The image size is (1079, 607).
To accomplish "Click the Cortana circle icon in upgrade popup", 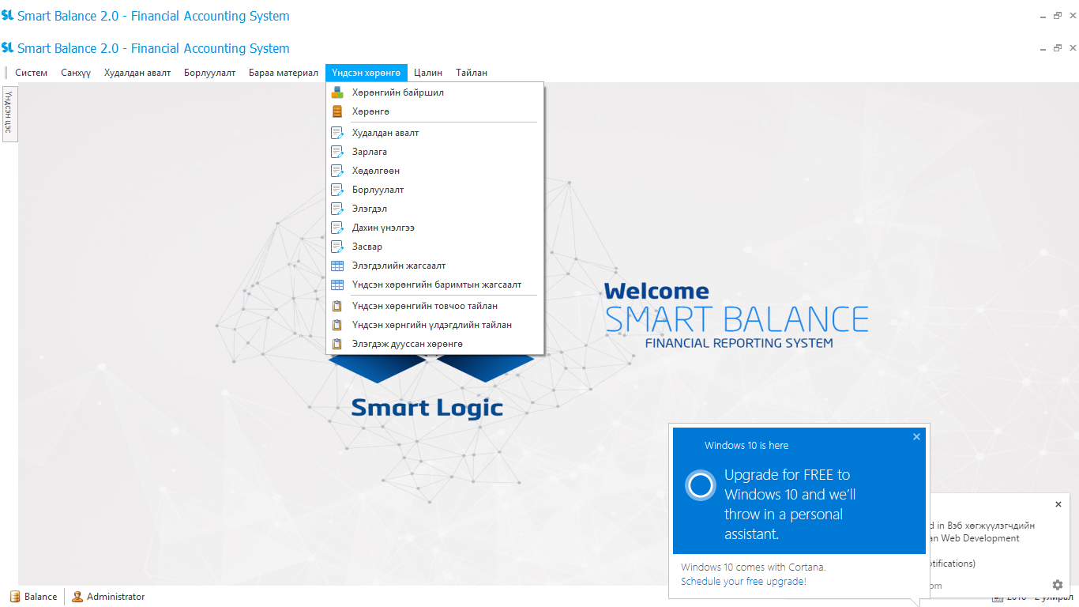I will pyautogui.click(x=700, y=485).
